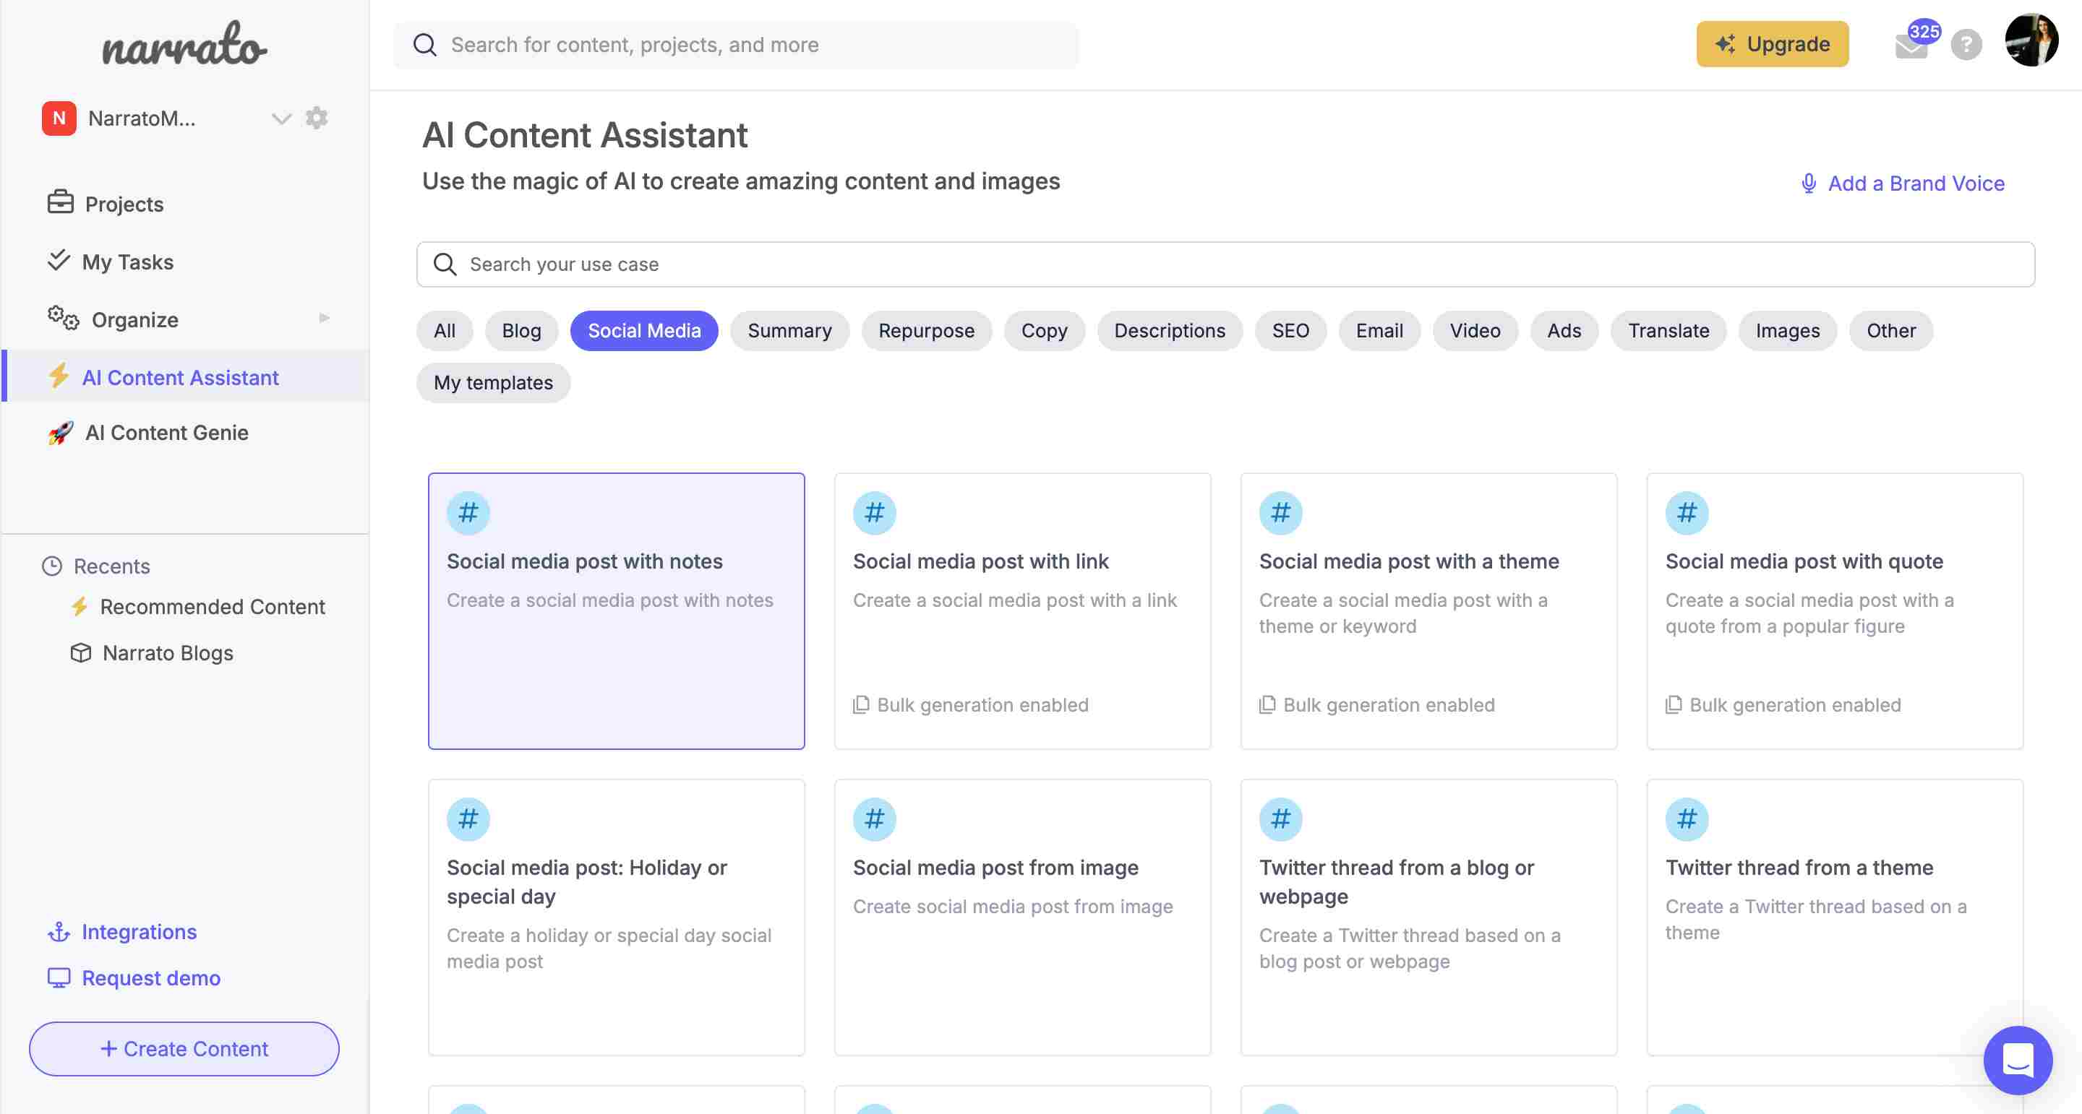This screenshot has height=1114, width=2082.
Task: Open the notifications mail icon
Action: point(1911,46)
